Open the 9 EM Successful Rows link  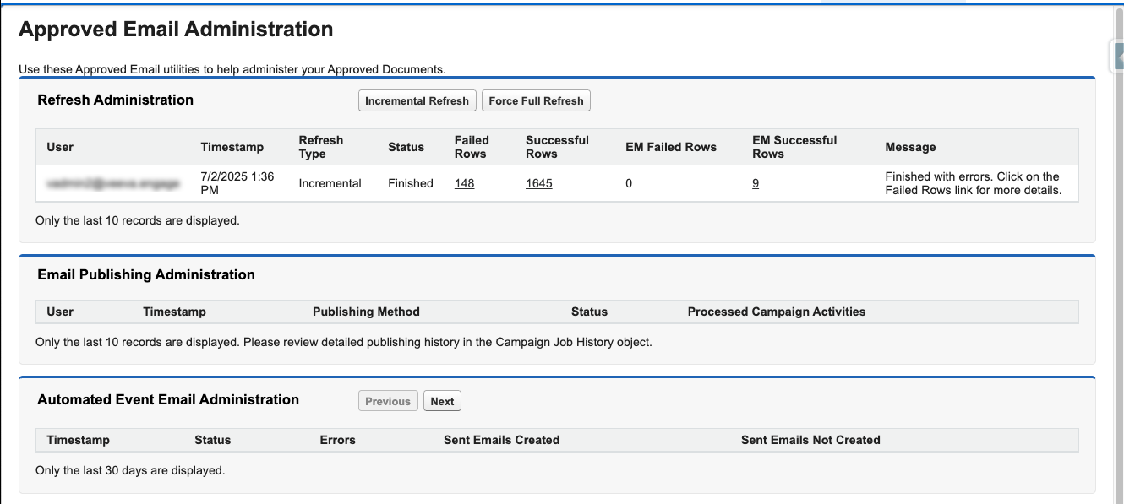click(755, 183)
